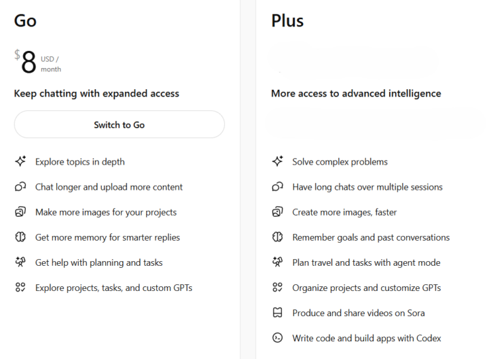Click 'Produce and share videos on Sora' text
This screenshot has height=359, width=489.
pos(358,313)
